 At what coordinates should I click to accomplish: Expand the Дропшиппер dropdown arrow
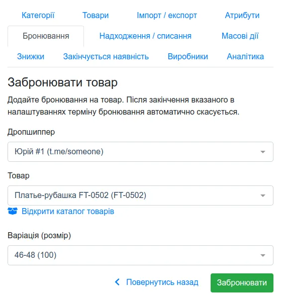click(x=263, y=152)
